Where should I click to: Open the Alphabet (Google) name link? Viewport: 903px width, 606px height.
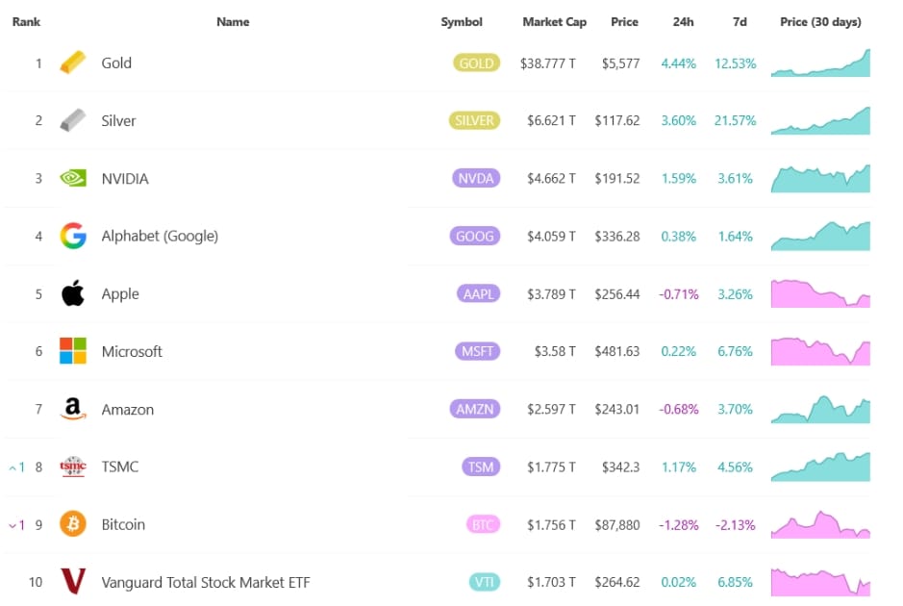pyautogui.click(x=160, y=236)
